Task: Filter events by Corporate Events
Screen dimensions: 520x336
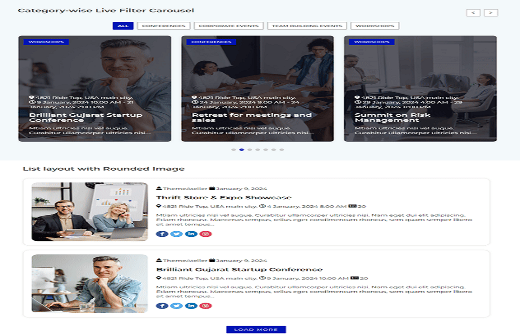Action: tap(228, 26)
